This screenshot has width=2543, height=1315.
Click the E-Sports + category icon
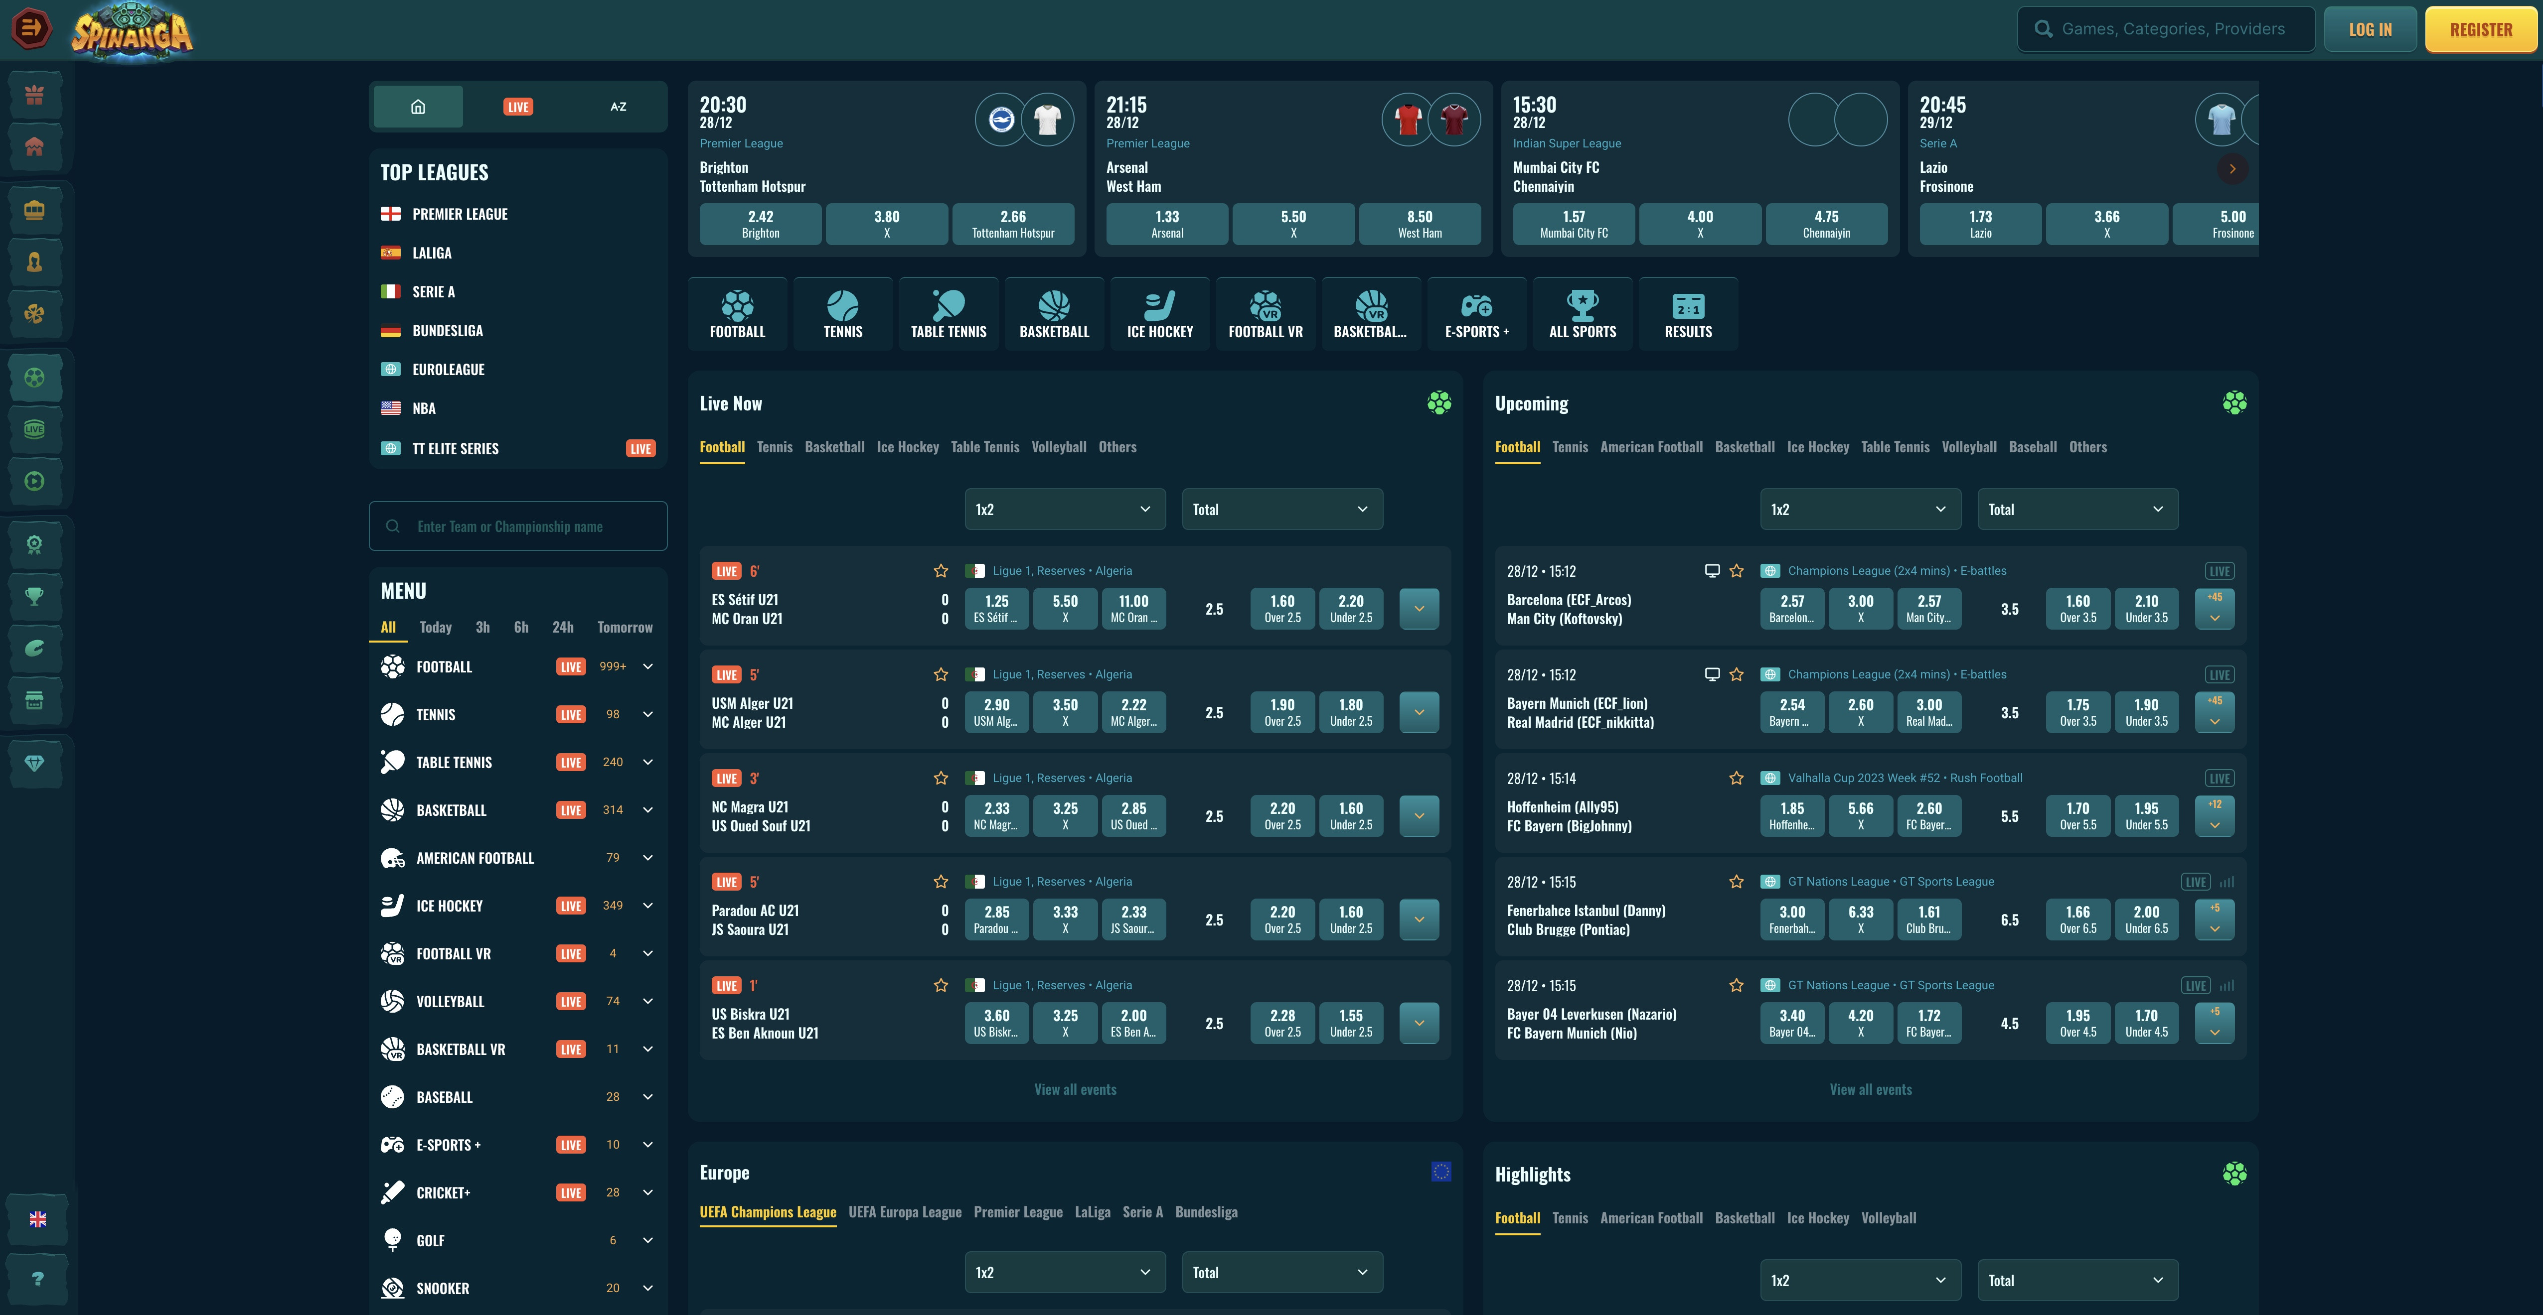1477,313
